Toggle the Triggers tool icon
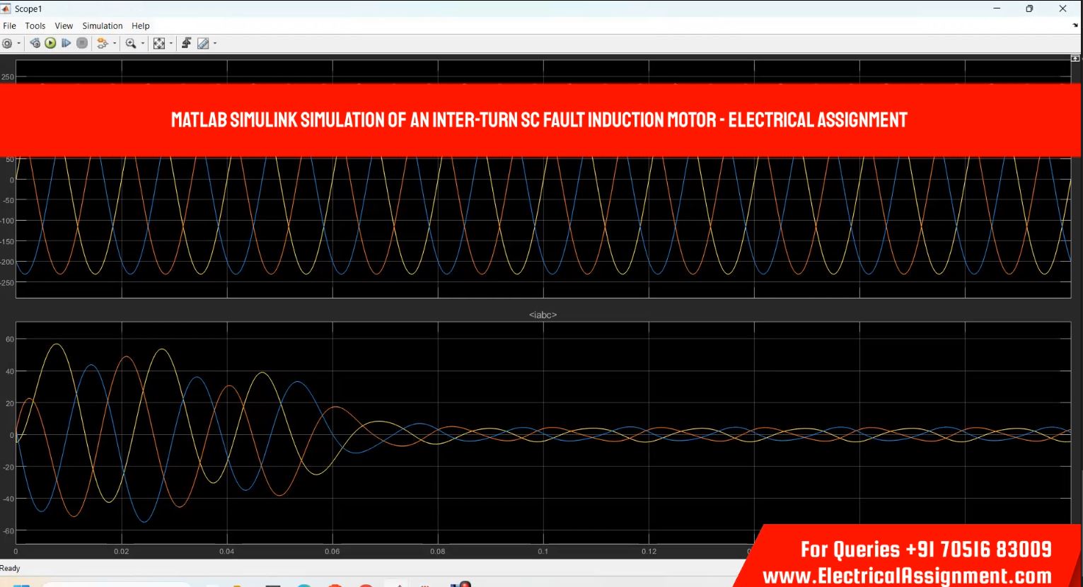 [186, 43]
